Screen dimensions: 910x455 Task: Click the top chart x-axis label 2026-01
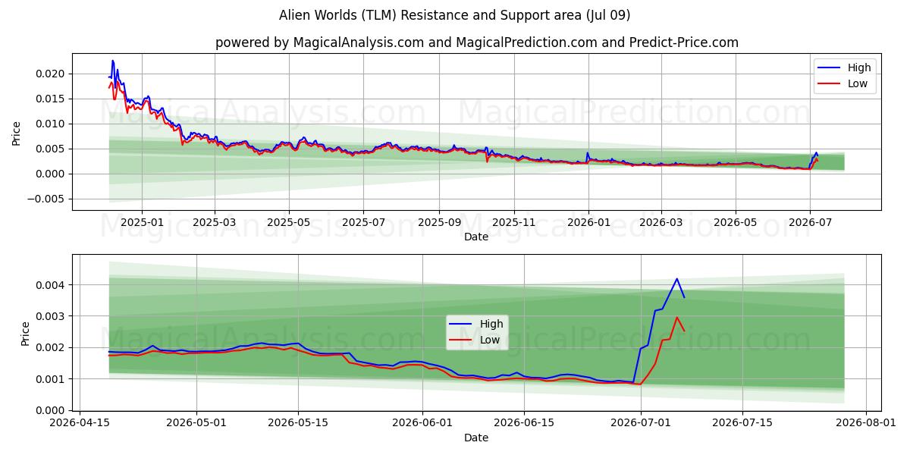(588, 223)
